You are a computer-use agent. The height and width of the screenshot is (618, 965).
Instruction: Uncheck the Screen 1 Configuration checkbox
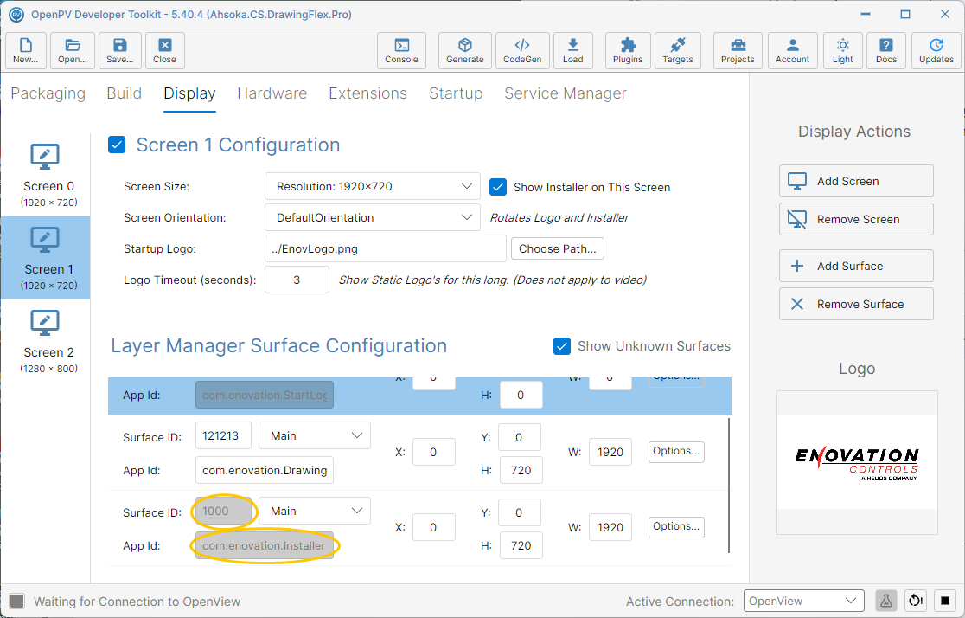pyautogui.click(x=117, y=145)
